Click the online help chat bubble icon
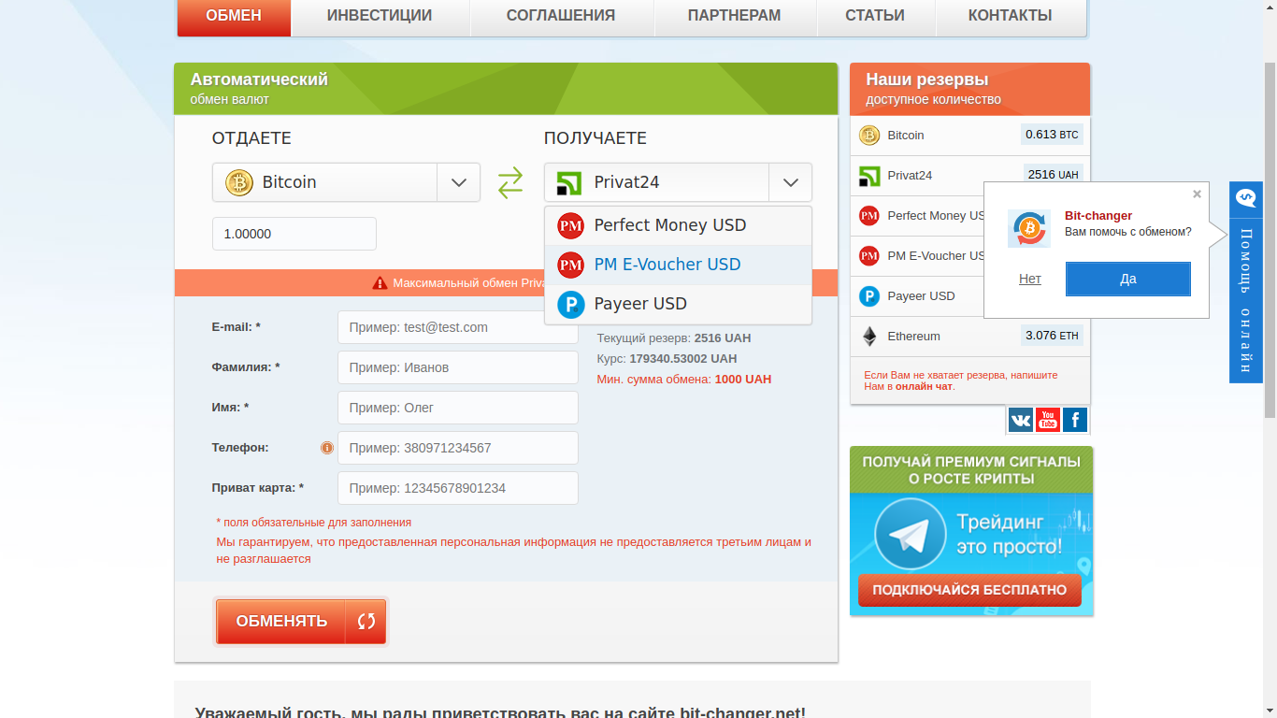 (x=1246, y=197)
